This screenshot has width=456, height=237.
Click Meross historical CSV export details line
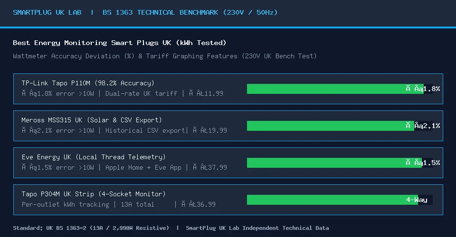coord(124,130)
